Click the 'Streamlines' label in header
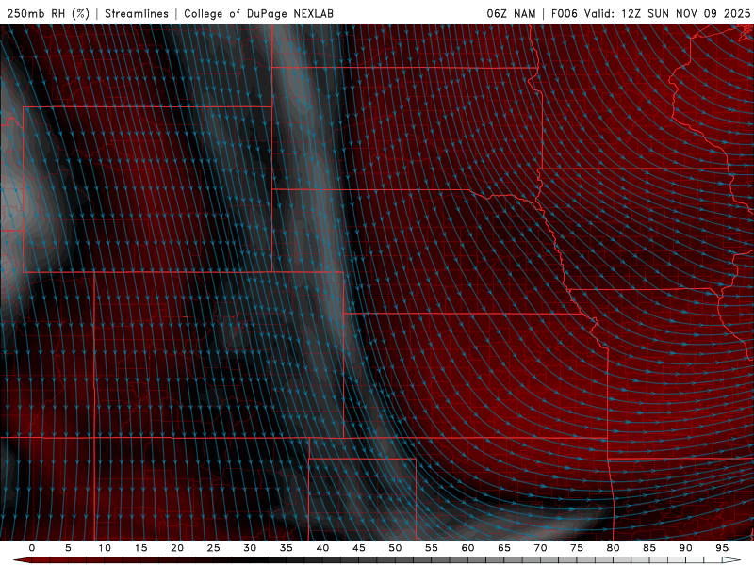The height and width of the screenshot is (565, 754). (x=137, y=13)
